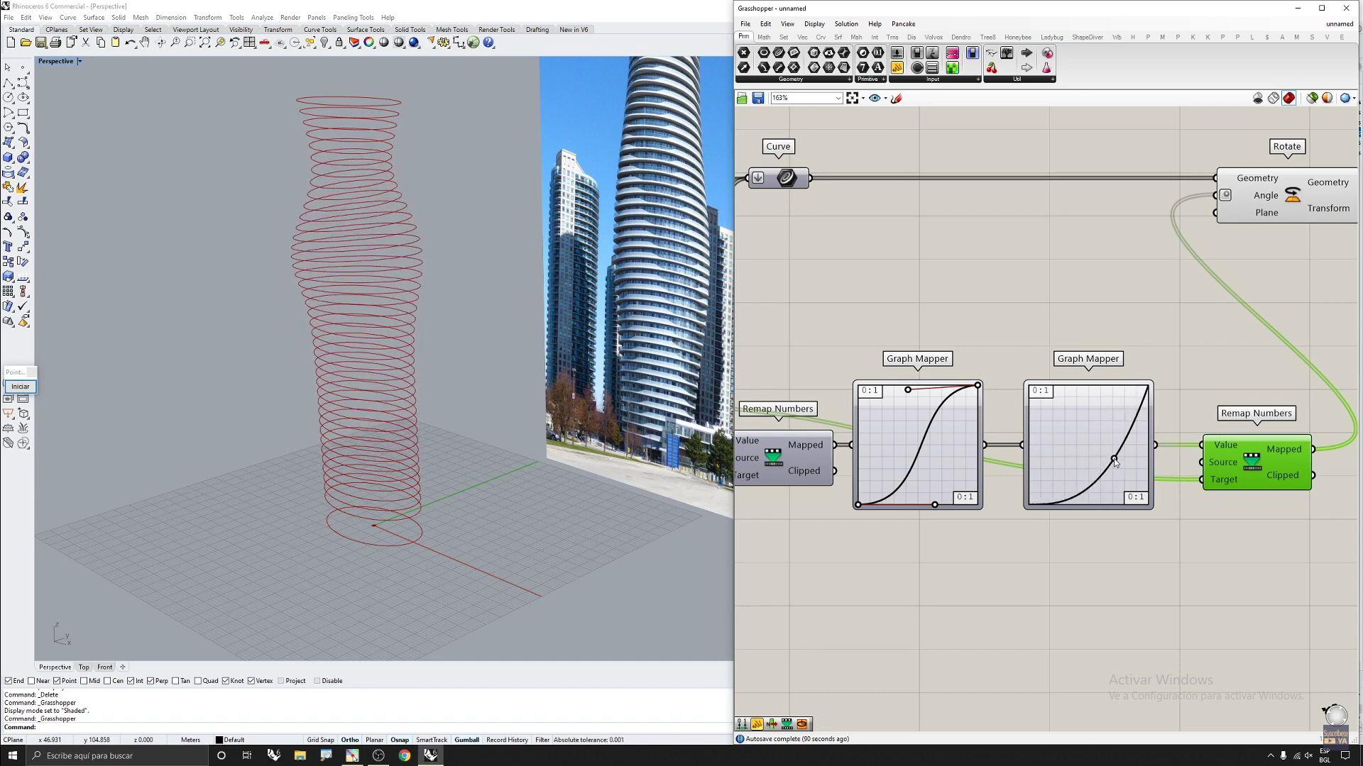Screen dimensions: 1363x766
Task: Click the Rhino Help question mark icon
Action: coord(488,43)
